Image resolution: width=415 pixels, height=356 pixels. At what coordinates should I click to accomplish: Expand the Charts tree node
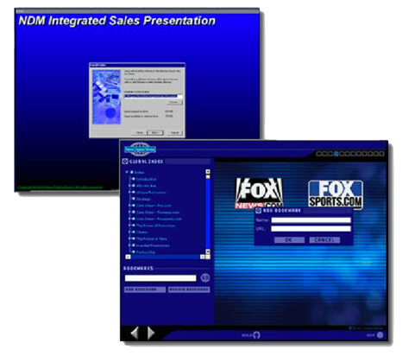tap(130, 232)
